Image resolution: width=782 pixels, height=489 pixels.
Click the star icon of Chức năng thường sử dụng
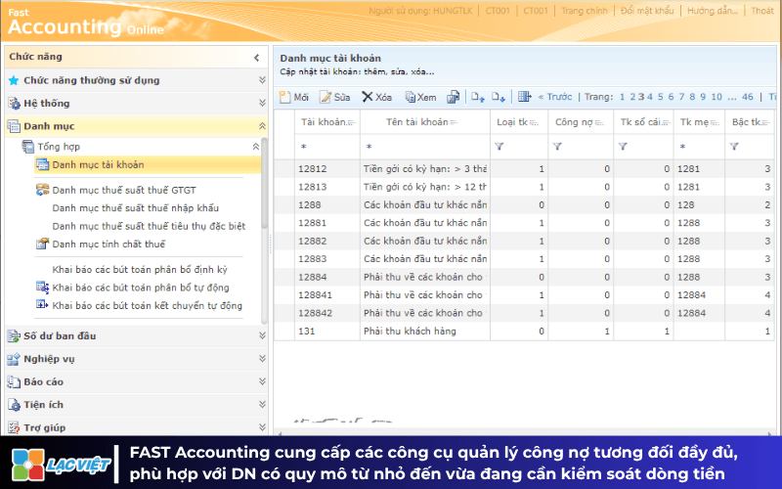point(14,80)
